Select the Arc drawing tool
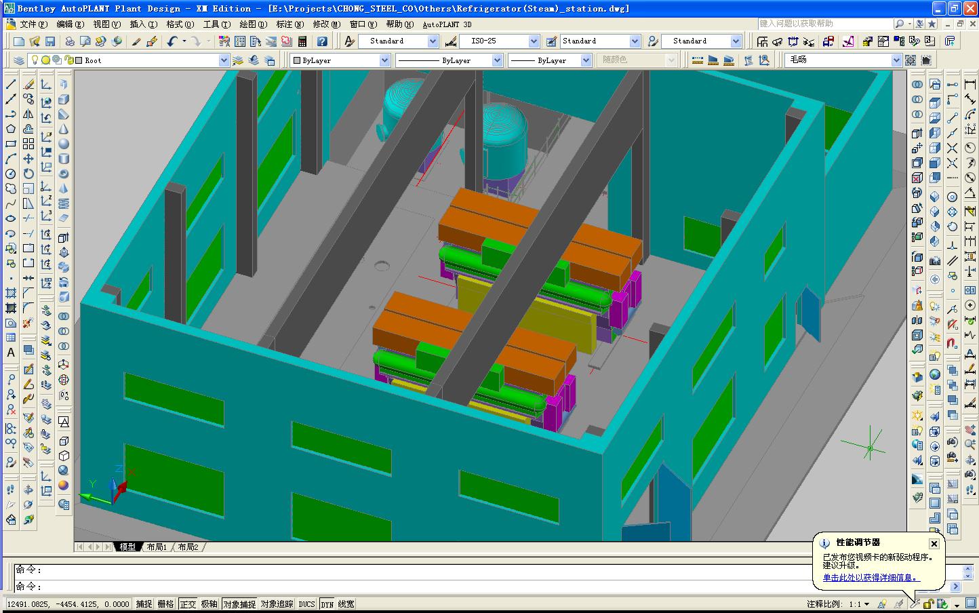The image size is (979, 613). 11,159
